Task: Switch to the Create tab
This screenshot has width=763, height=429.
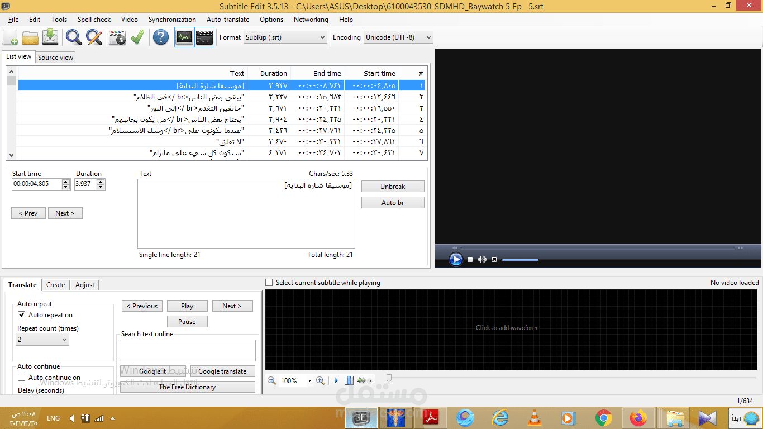Action: pos(55,285)
